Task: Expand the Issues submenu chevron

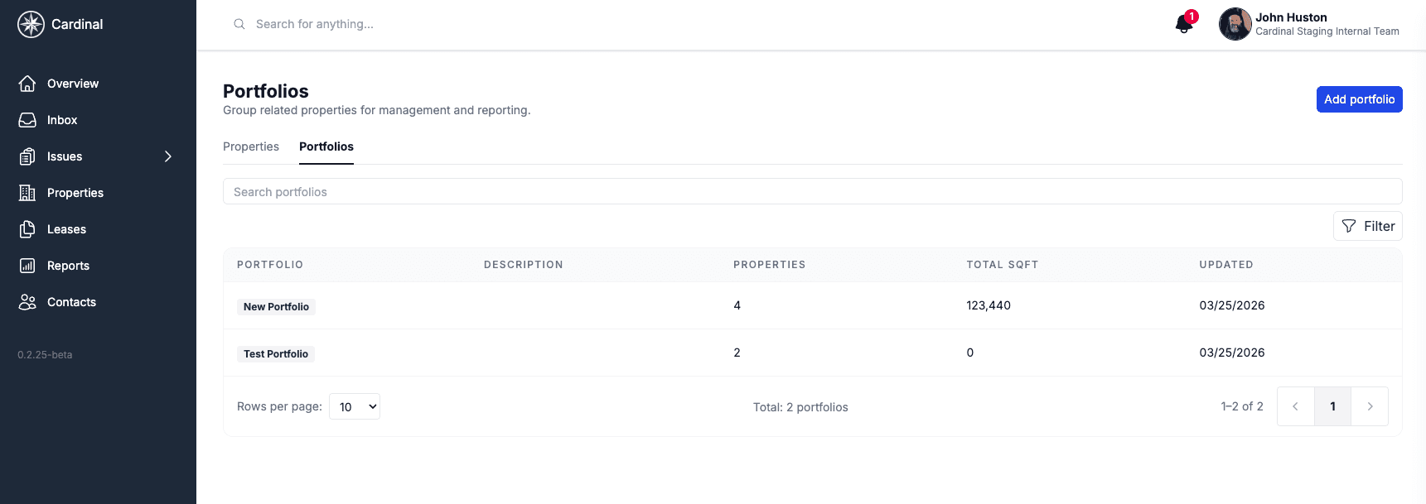Action: point(168,156)
